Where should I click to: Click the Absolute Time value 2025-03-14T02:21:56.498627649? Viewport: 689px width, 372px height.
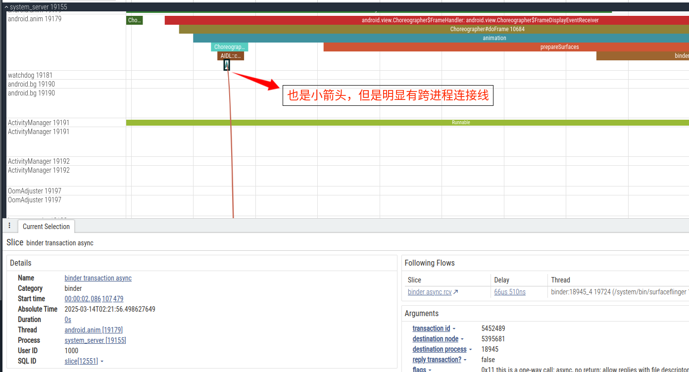click(x=110, y=309)
